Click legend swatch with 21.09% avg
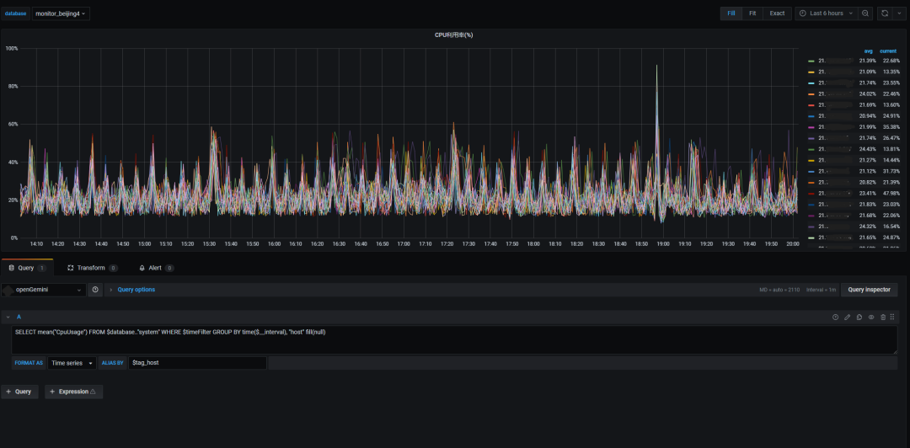This screenshot has height=448, width=910. pos(811,72)
